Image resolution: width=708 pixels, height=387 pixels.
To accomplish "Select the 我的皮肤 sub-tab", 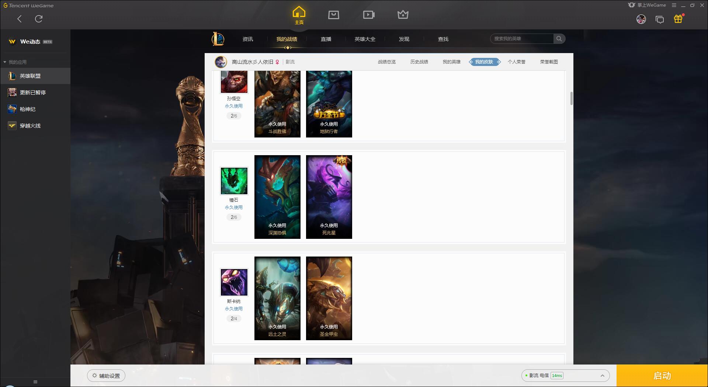I will click(x=484, y=62).
